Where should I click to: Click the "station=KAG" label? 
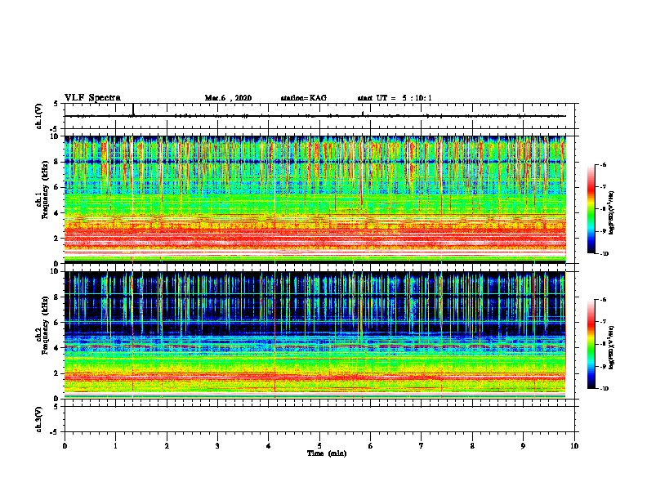pyautogui.click(x=303, y=98)
